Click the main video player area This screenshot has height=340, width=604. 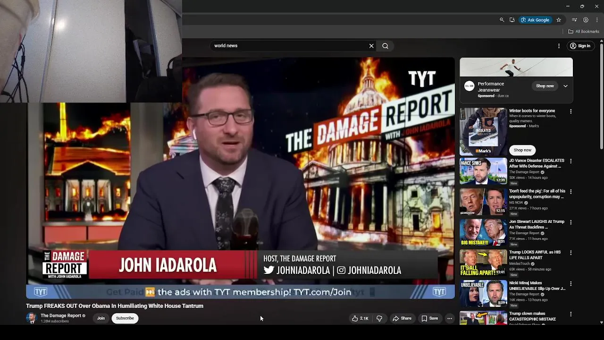pos(240,178)
